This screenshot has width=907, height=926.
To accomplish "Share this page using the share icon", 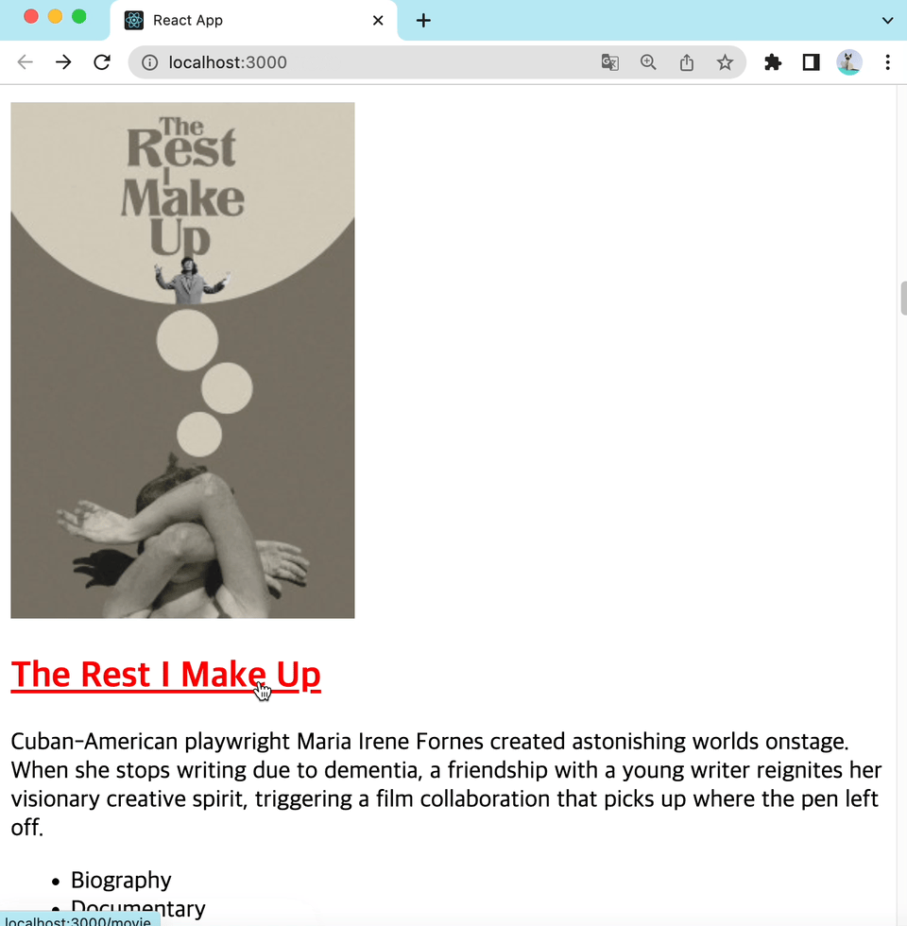I will (x=686, y=62).
